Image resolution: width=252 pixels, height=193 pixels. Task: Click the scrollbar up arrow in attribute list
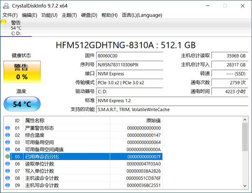[x=245, y=120]
